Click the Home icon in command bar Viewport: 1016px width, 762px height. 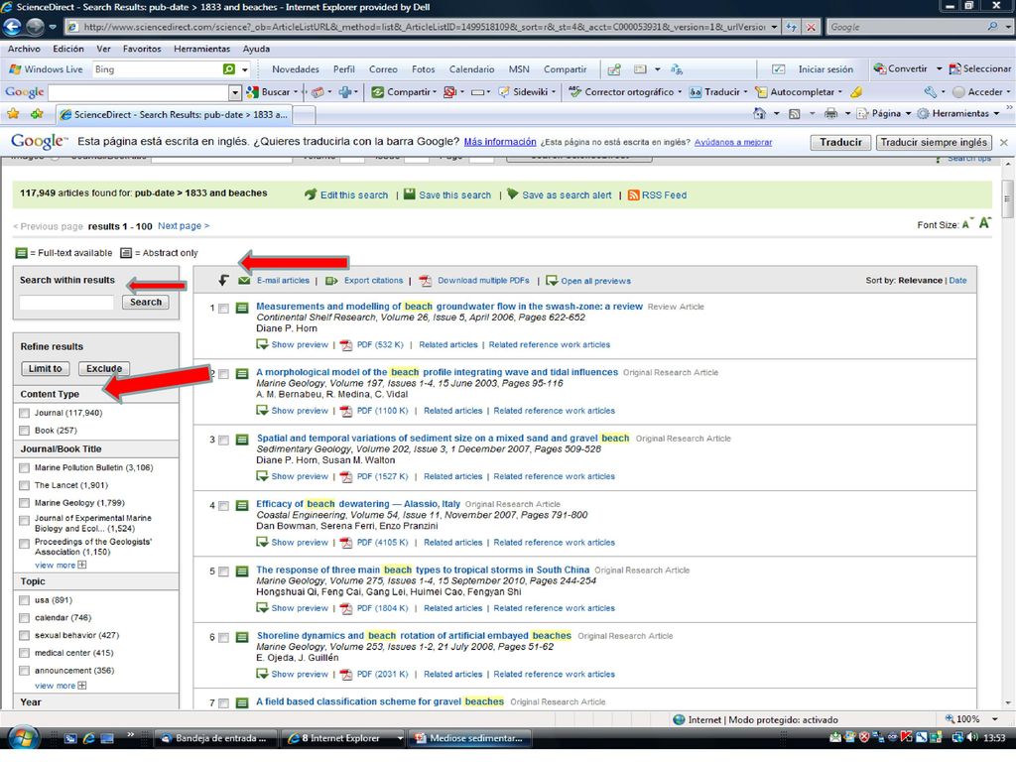click(x=759, y=113)
